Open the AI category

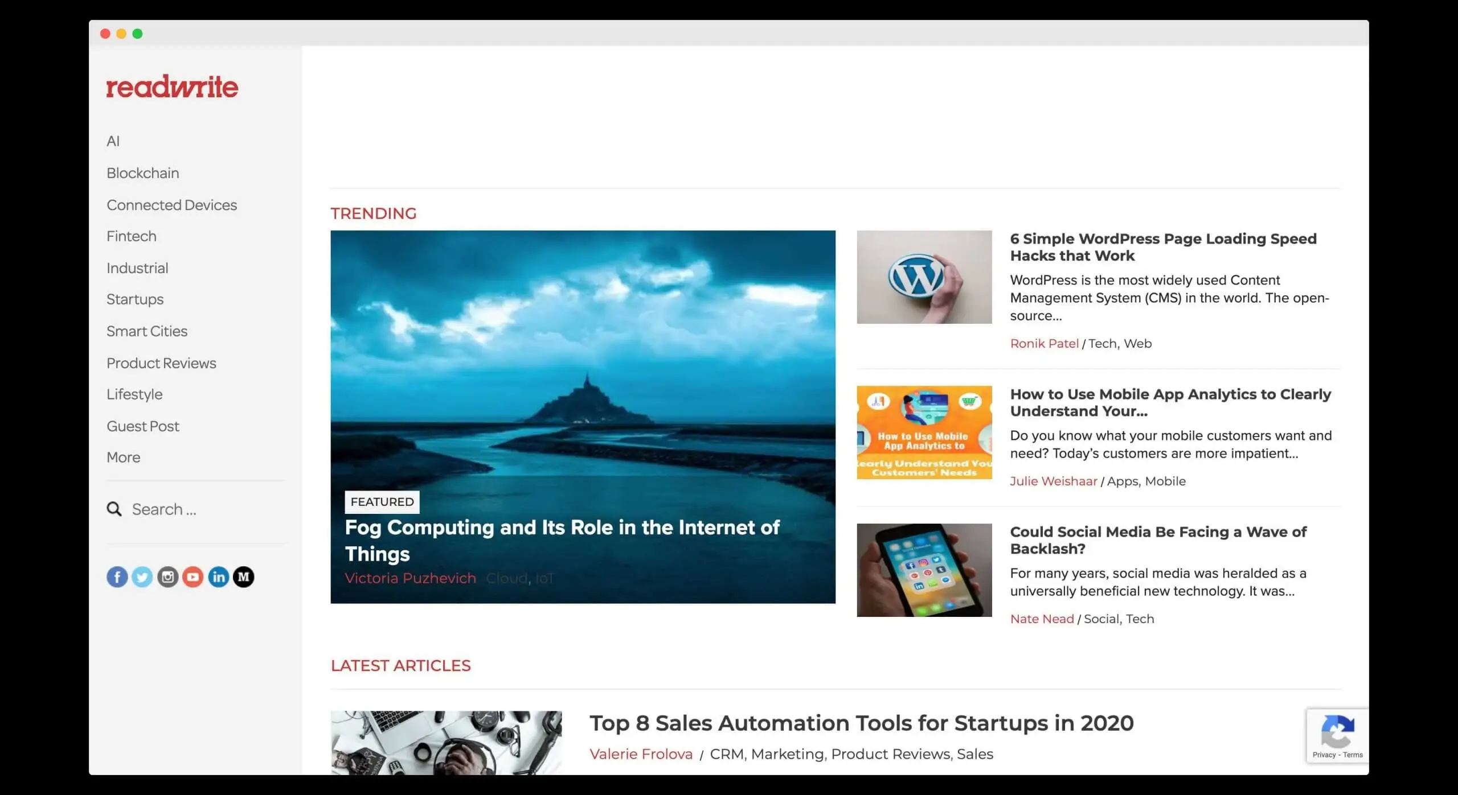point(113,141)
